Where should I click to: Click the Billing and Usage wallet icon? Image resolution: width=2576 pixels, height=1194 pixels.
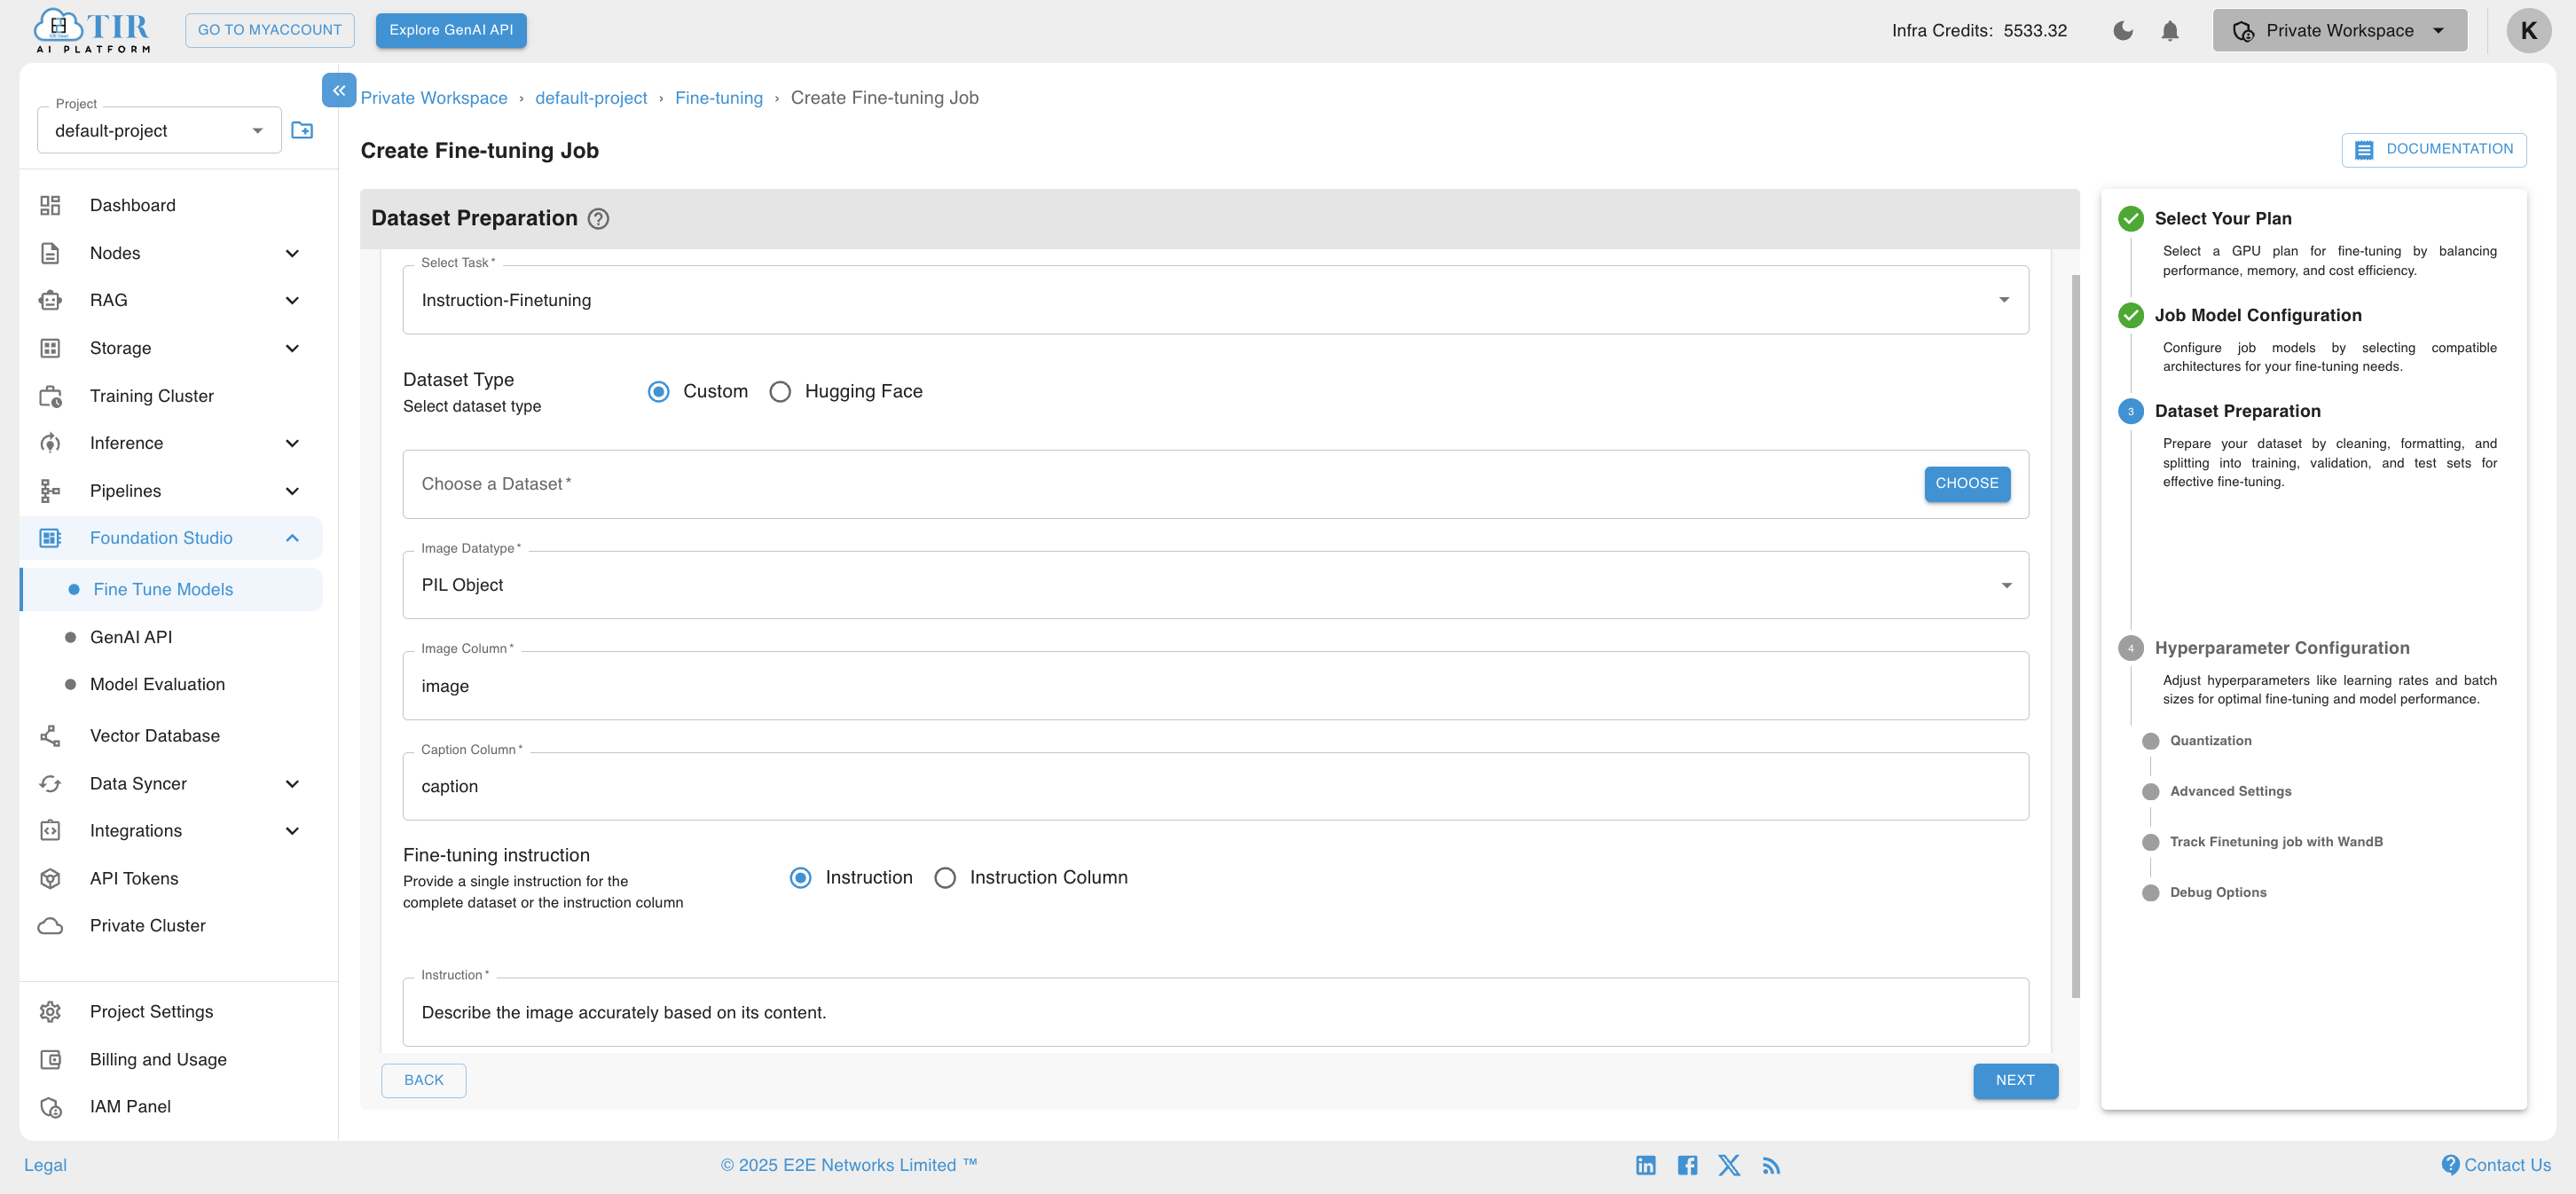click(50, 1060)
